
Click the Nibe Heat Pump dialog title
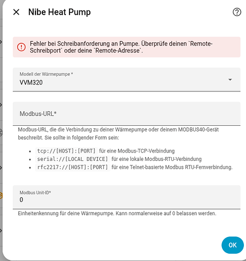click(x=60, y=12)
